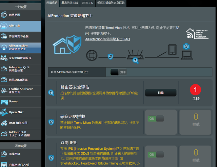Toggle the 恶意网站拦截 ON switch
This screenshot has height=167, width=217.
tap(156, 119)
